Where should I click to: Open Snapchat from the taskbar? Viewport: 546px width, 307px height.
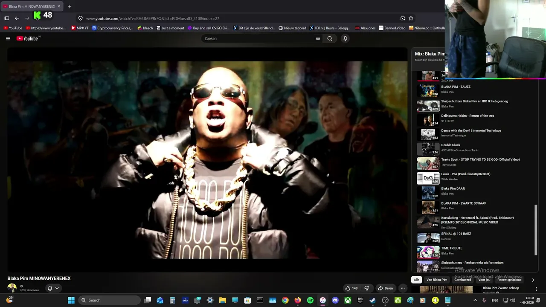click(x=435, y=300)
